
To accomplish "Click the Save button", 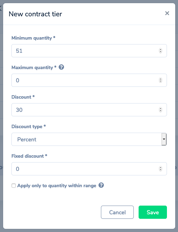I will click(153, 212).
